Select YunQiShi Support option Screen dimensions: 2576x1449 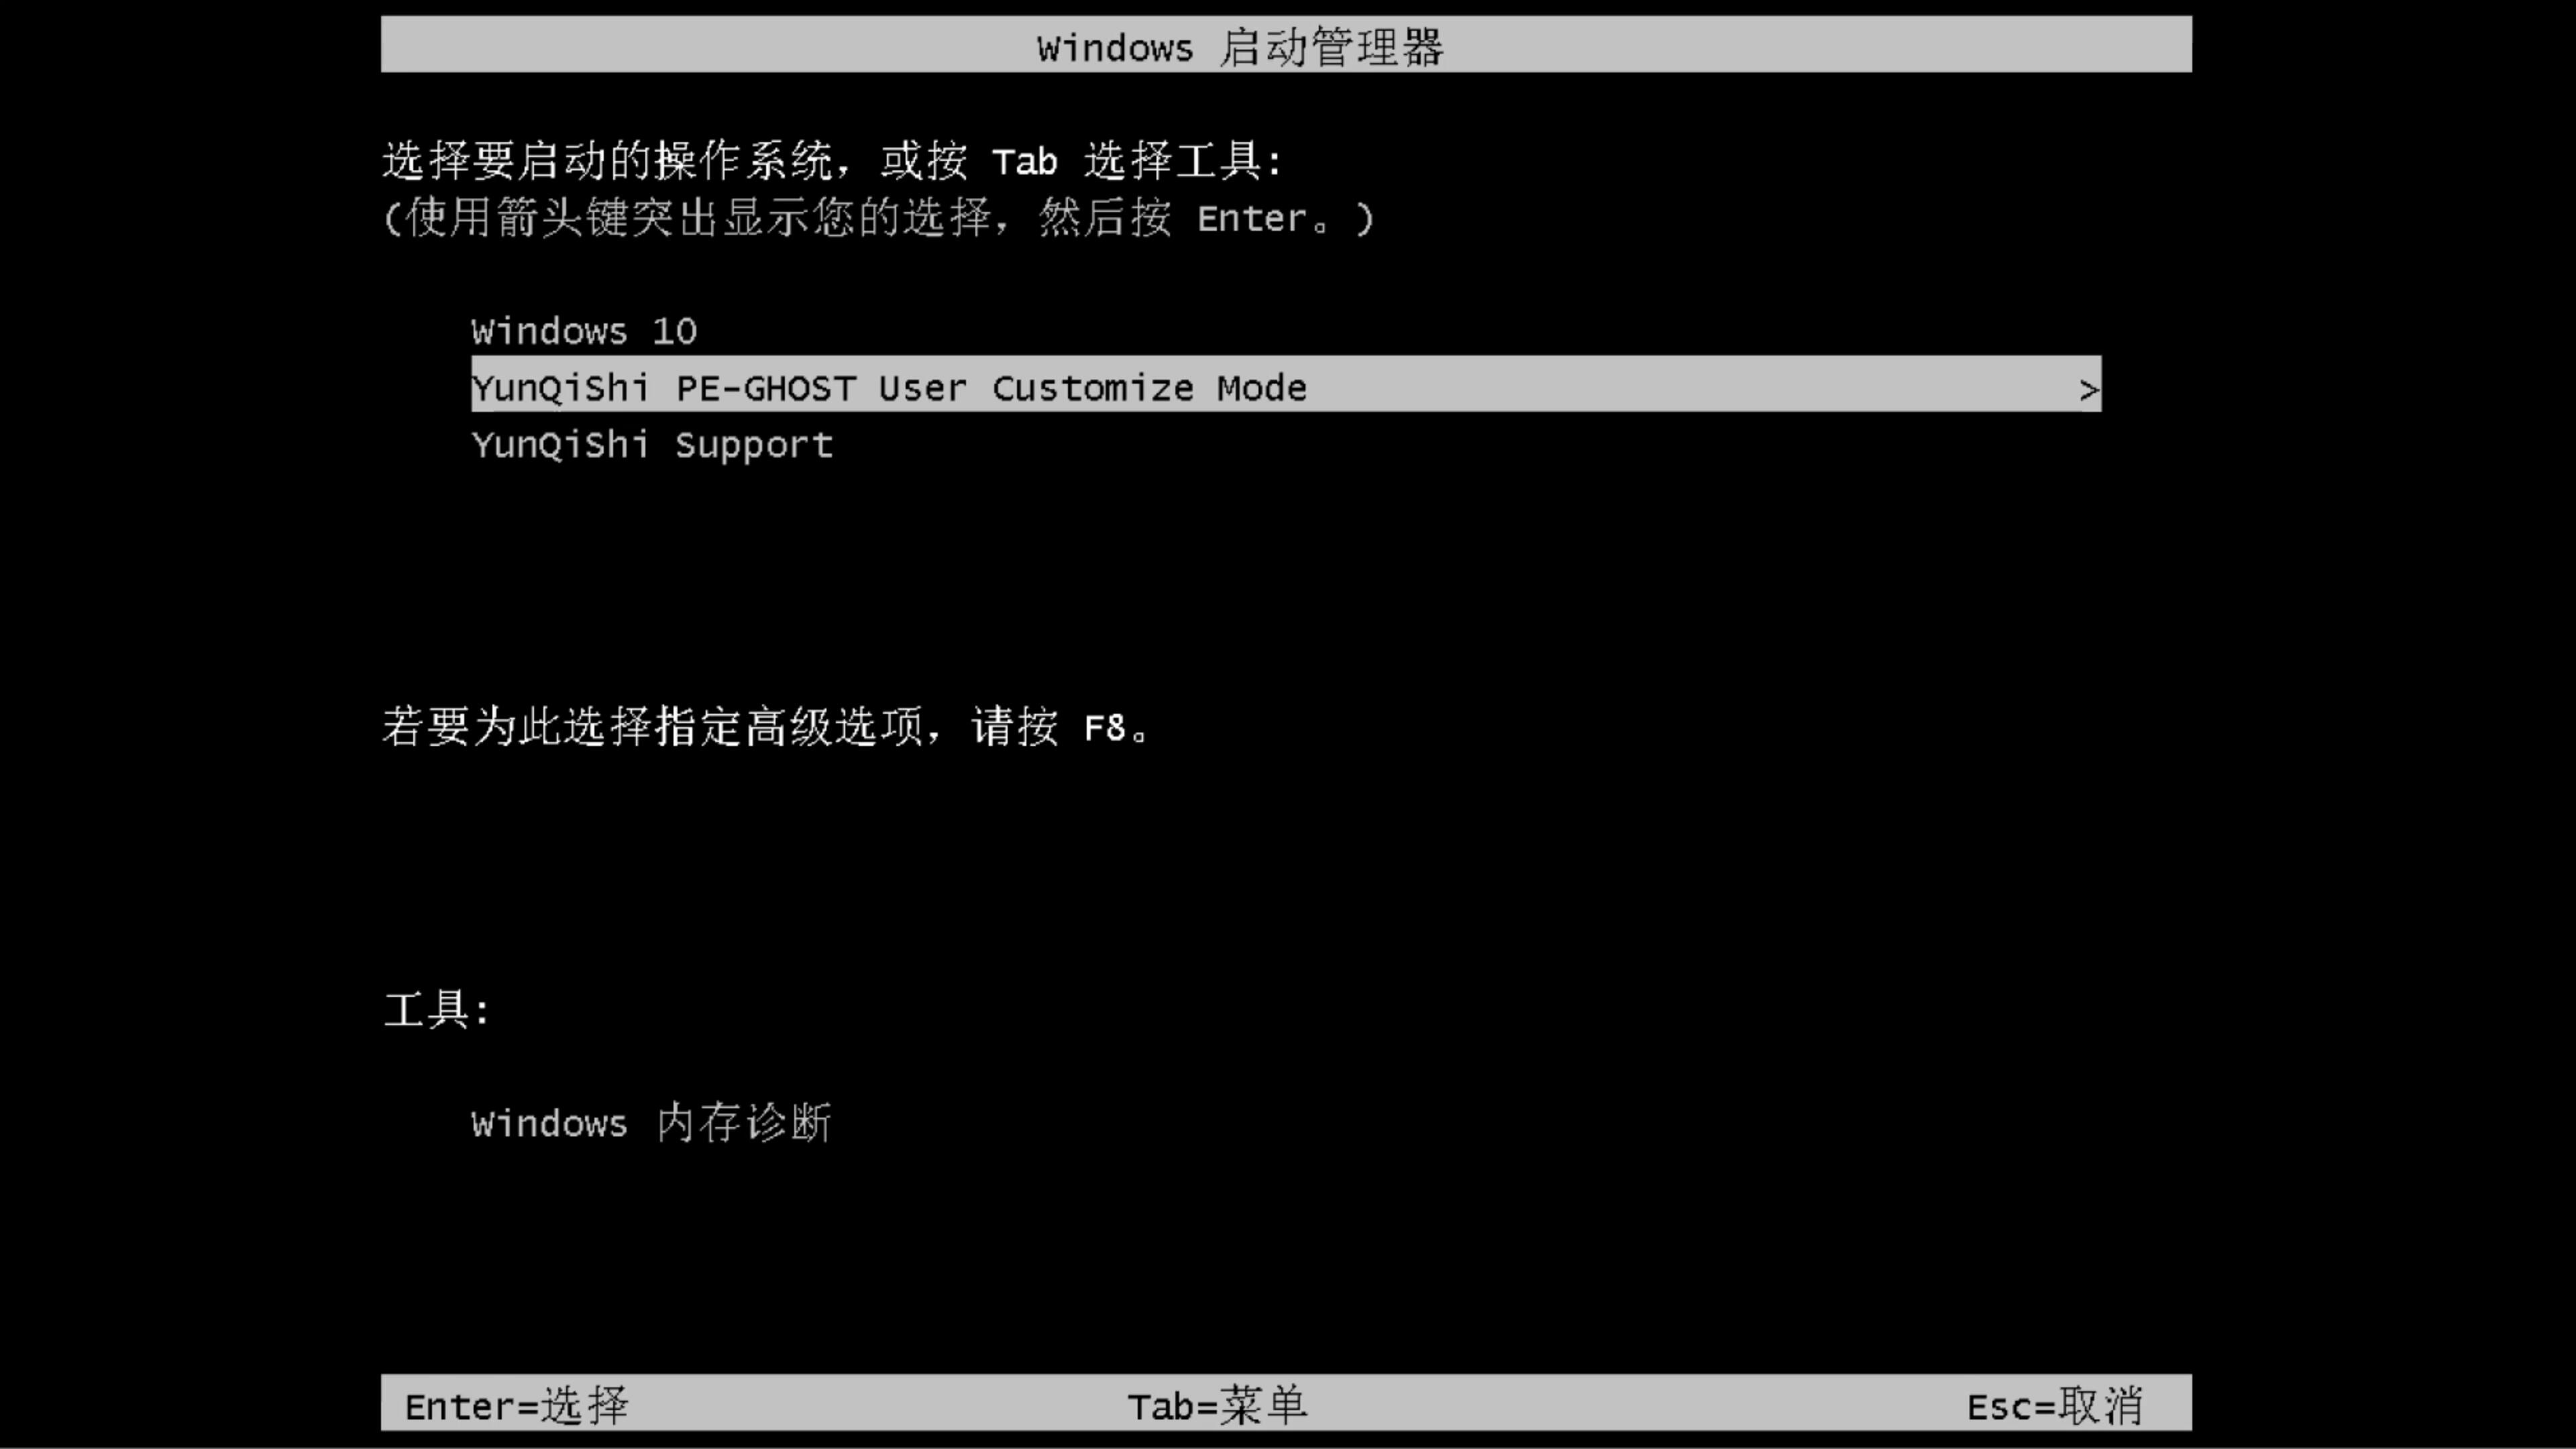pyautogui.click(x=651, y=444)
